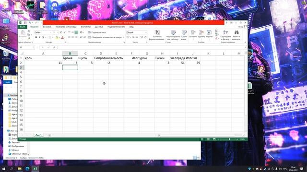Open Find & Select binoculars icon
The height and width of the screenshot is (172, 307).
236,32
